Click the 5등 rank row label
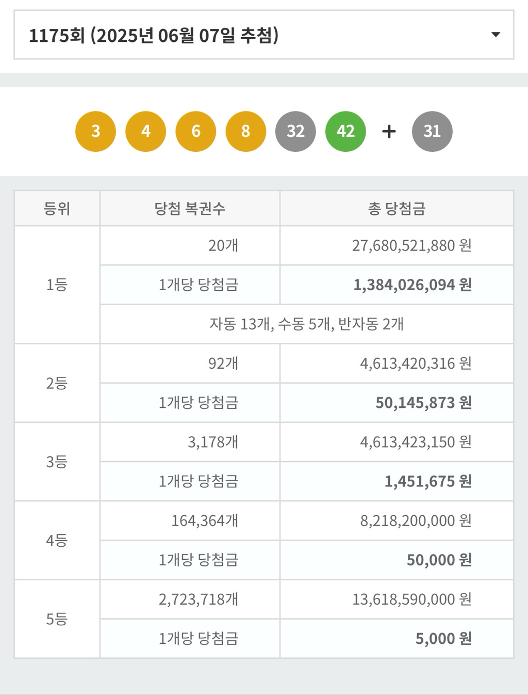 point(57,619)
